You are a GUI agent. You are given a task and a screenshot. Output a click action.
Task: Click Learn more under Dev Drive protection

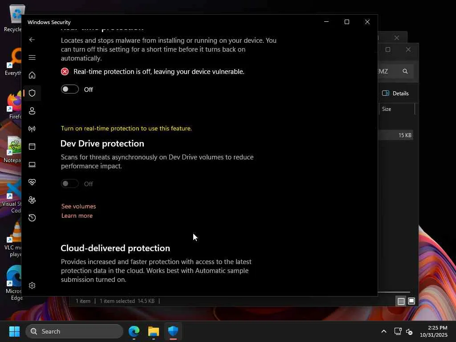pos(77,216)
